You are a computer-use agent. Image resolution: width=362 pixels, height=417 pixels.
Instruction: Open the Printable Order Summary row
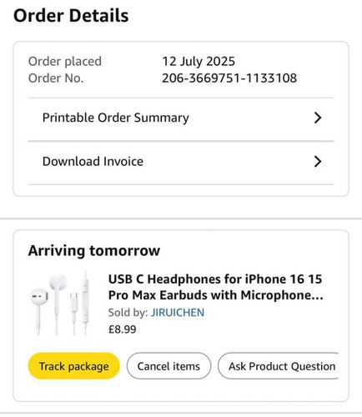click(181, 119)
